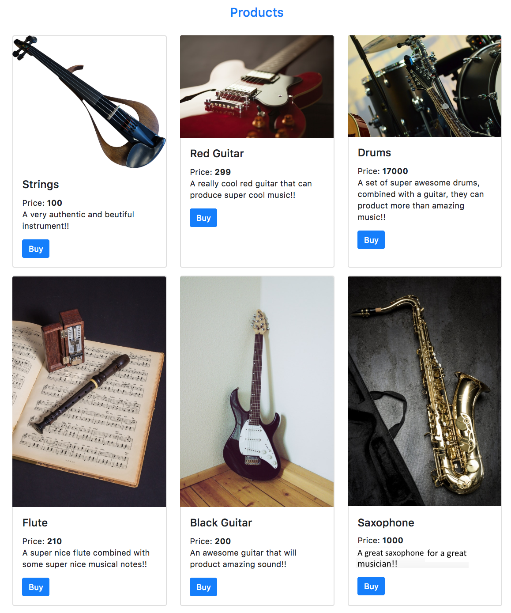Select the Strings product title

pyautogui.click(x=41, y=185)
